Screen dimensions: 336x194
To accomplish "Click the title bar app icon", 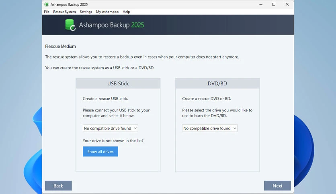I will [x=47, y=4].
